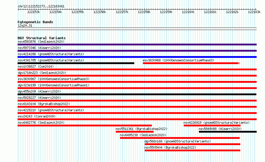Click the dgv566n166 (gnomADStructuralVariants) label
Screen dimensions: 265x162
pos(177,141)
